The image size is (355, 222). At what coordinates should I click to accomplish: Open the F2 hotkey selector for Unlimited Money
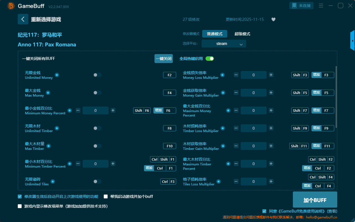(x=169, y=75)
